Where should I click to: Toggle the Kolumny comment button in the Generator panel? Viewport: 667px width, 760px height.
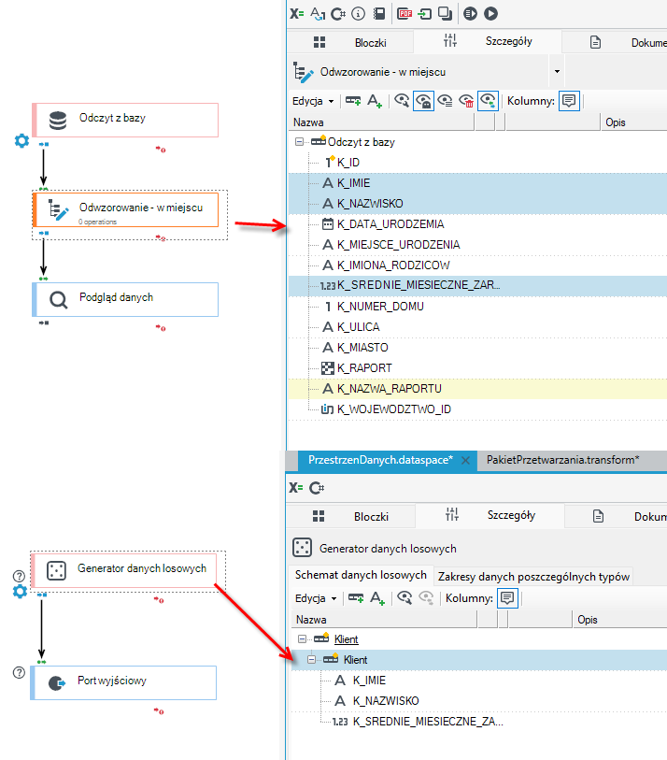507,598
